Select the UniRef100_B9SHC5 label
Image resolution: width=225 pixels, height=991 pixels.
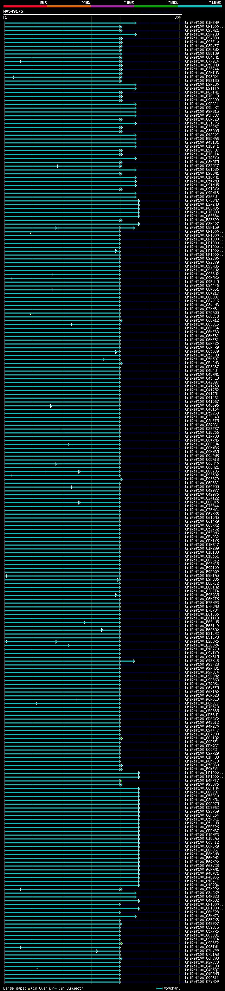click(x=202, y=564)
